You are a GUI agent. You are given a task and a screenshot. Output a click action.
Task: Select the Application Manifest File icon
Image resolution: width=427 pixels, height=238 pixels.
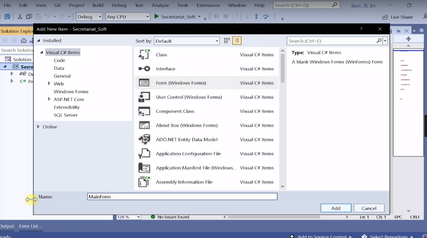click(144, 168)
